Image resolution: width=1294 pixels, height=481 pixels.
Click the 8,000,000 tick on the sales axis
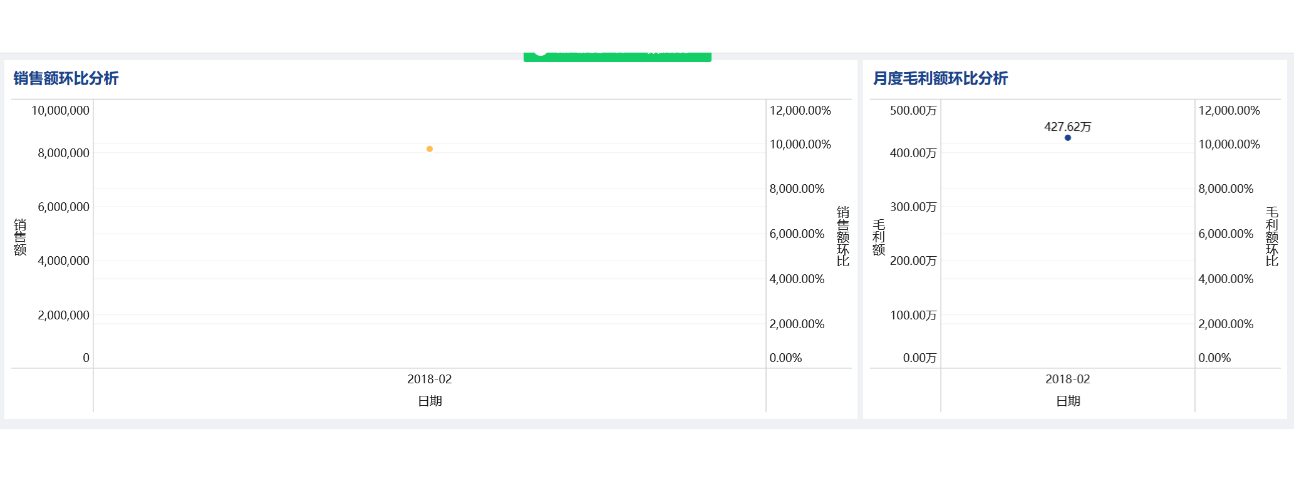[63, 153]
